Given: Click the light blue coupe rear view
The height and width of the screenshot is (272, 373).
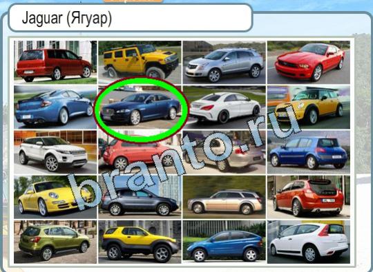Looking at the screenshot, I should [x=55, y=107].
